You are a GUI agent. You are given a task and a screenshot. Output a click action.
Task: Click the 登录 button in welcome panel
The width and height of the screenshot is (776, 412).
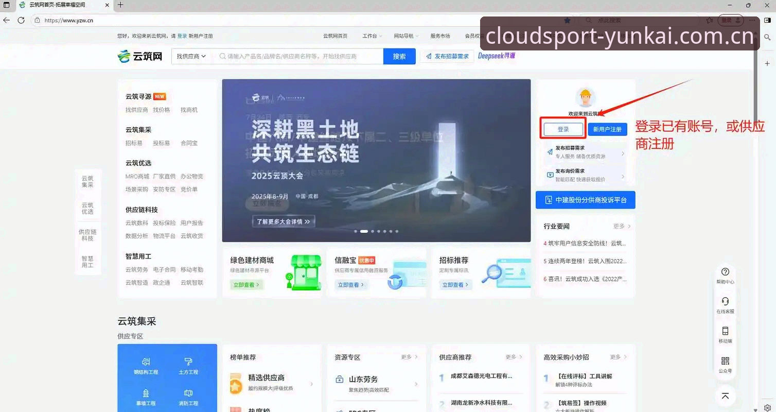click(563, 129)
